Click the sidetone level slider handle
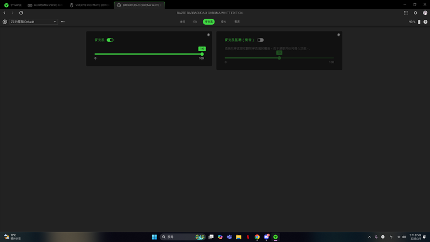 pos(279,58)
